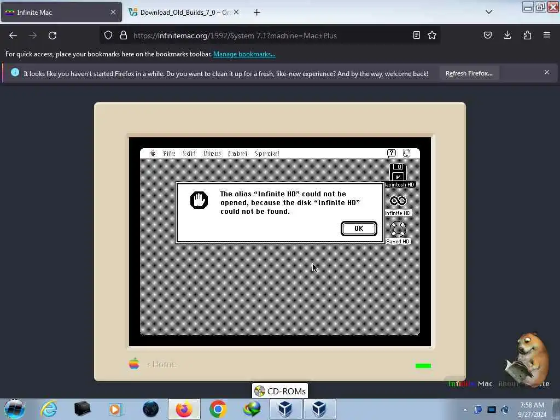Expand the list all tabs chevron
The width and height of the screenshot is (560, 420).
click(489, 12)
